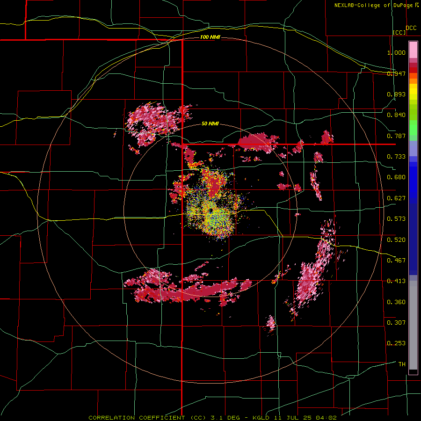
Task: Click the [CC] color scale heading
Action: pos(399,32)
